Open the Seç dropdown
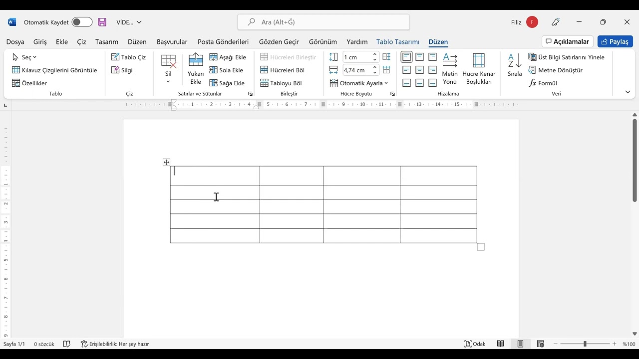The image size is (639, 359). pyautogui.click(x=24, y=57)
